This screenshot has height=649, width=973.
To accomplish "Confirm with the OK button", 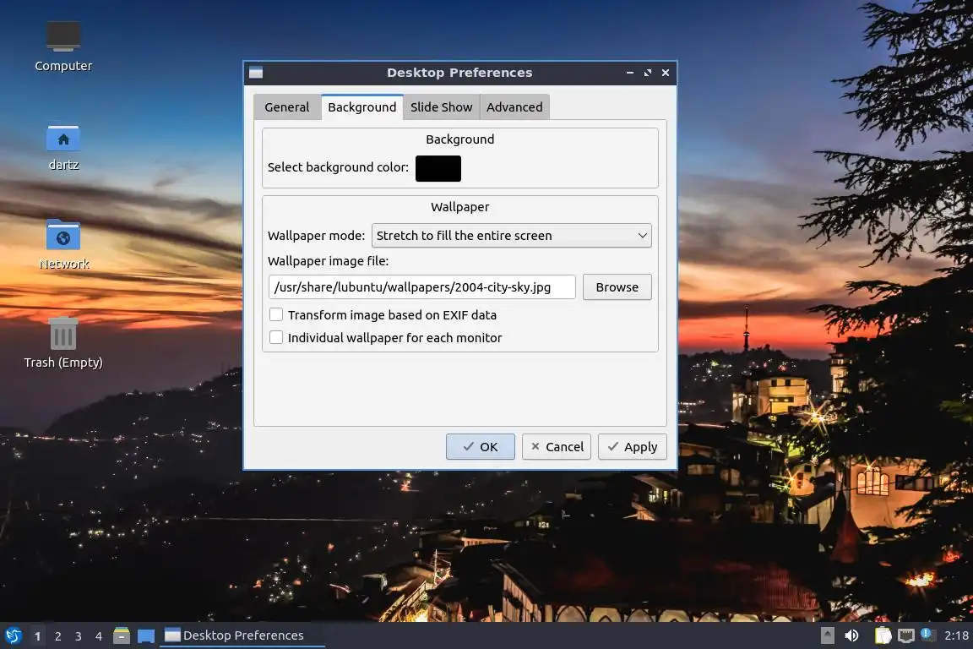I will click(x=481, y=446).
